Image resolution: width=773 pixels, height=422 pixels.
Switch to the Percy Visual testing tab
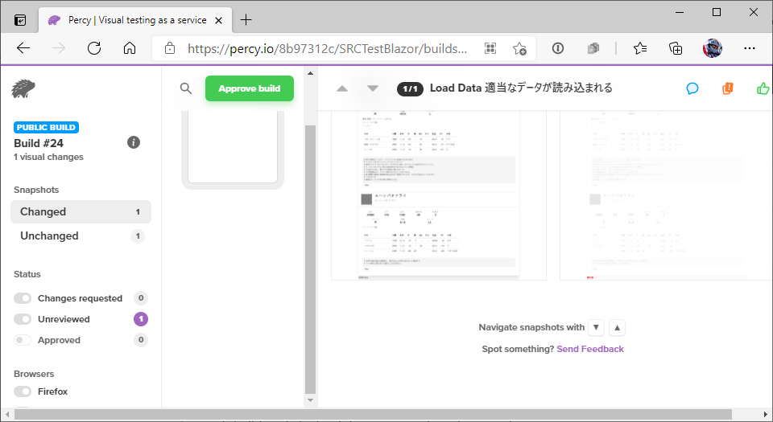click(135, 20)
